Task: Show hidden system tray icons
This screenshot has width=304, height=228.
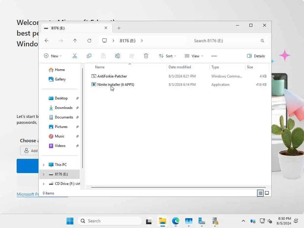Action: point(243,221)
